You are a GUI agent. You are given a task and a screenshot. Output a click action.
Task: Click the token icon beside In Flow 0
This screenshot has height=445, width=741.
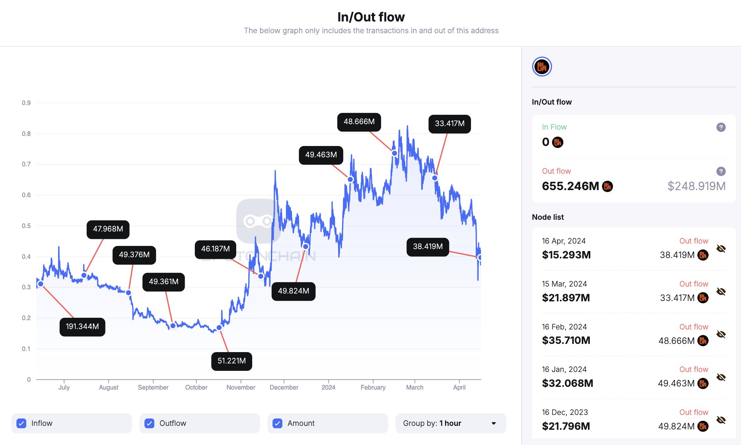[x=558, y=142]
